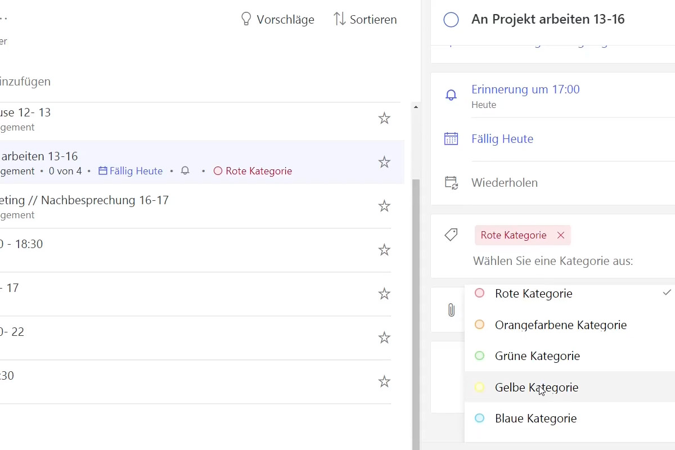The width and height of the screenshot is (675, 450).
Task: Click the Rote Kategorie tag chip
Action: [x=523, y=235]
